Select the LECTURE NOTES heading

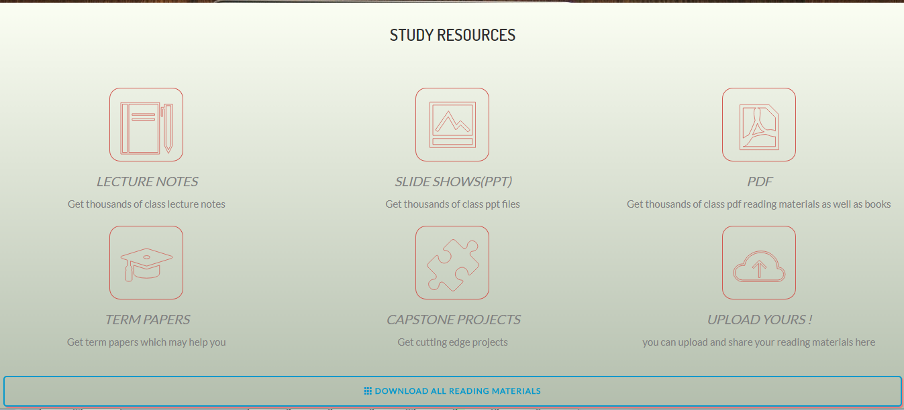[x=147, y=182]
